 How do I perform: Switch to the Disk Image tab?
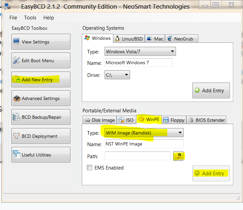pyautogui.click(x=100, y=120)
